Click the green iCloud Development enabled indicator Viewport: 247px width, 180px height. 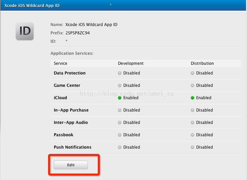tap(120, 98)
